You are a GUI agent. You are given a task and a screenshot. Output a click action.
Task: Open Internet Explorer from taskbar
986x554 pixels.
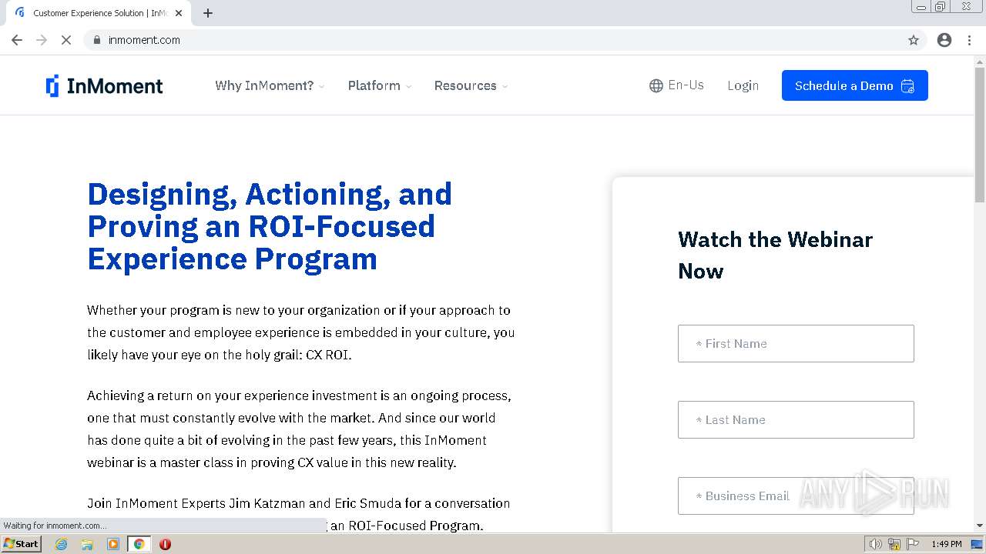click(62, 544)
